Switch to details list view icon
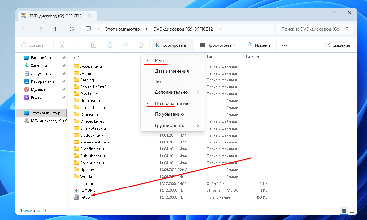Viewport: 367px width, 220px height. coord(344,211)
